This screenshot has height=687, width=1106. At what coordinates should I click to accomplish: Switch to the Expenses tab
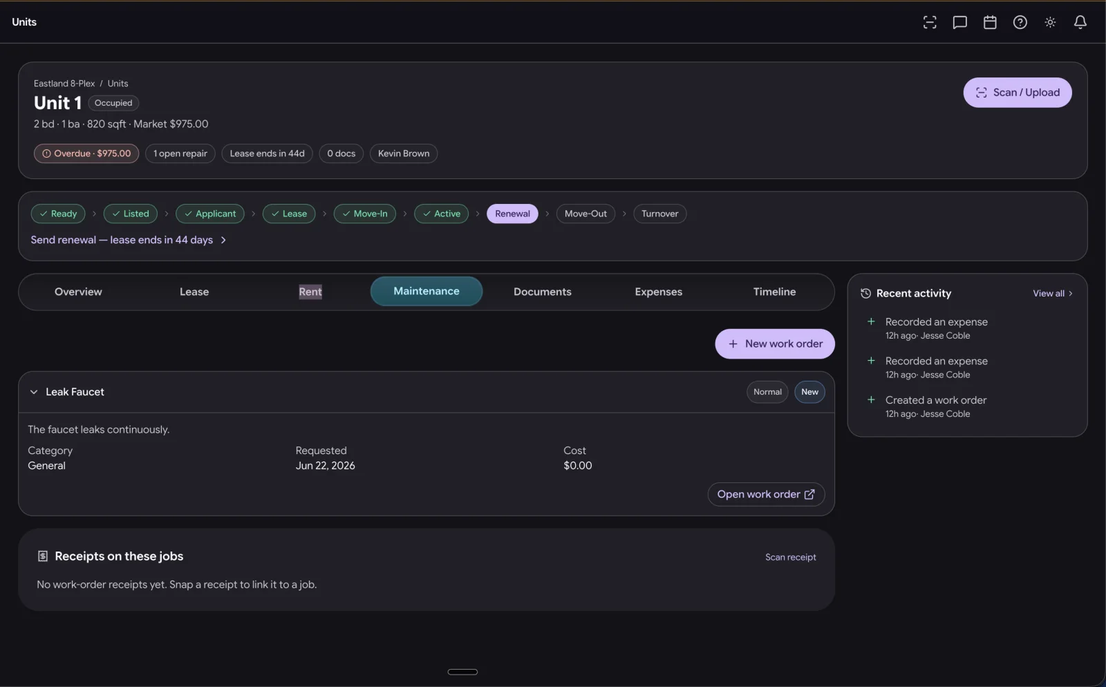[659, 292]
